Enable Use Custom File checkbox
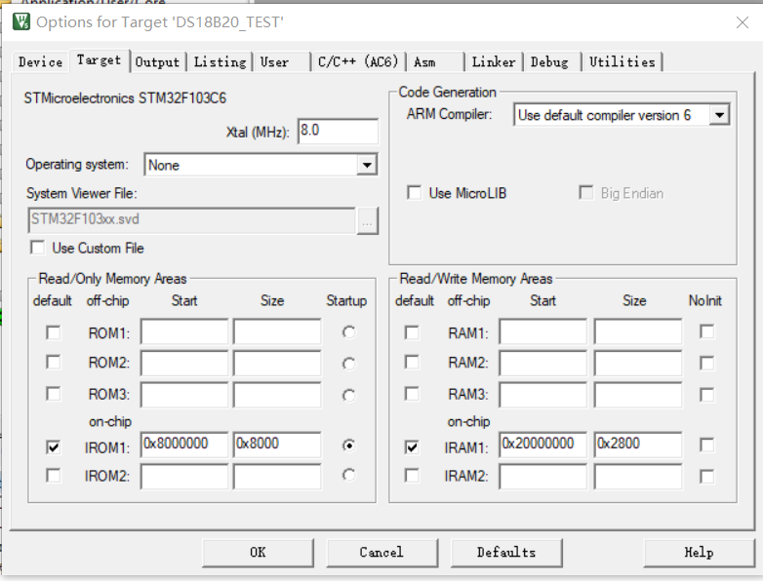 coord(37,248)
